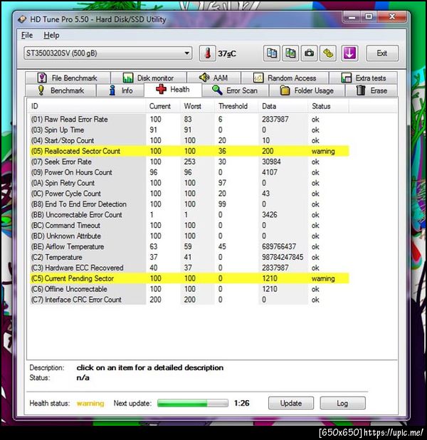Click the 1:26 next update countdown
The image size is (427, 440).
[x=241, y=403]
